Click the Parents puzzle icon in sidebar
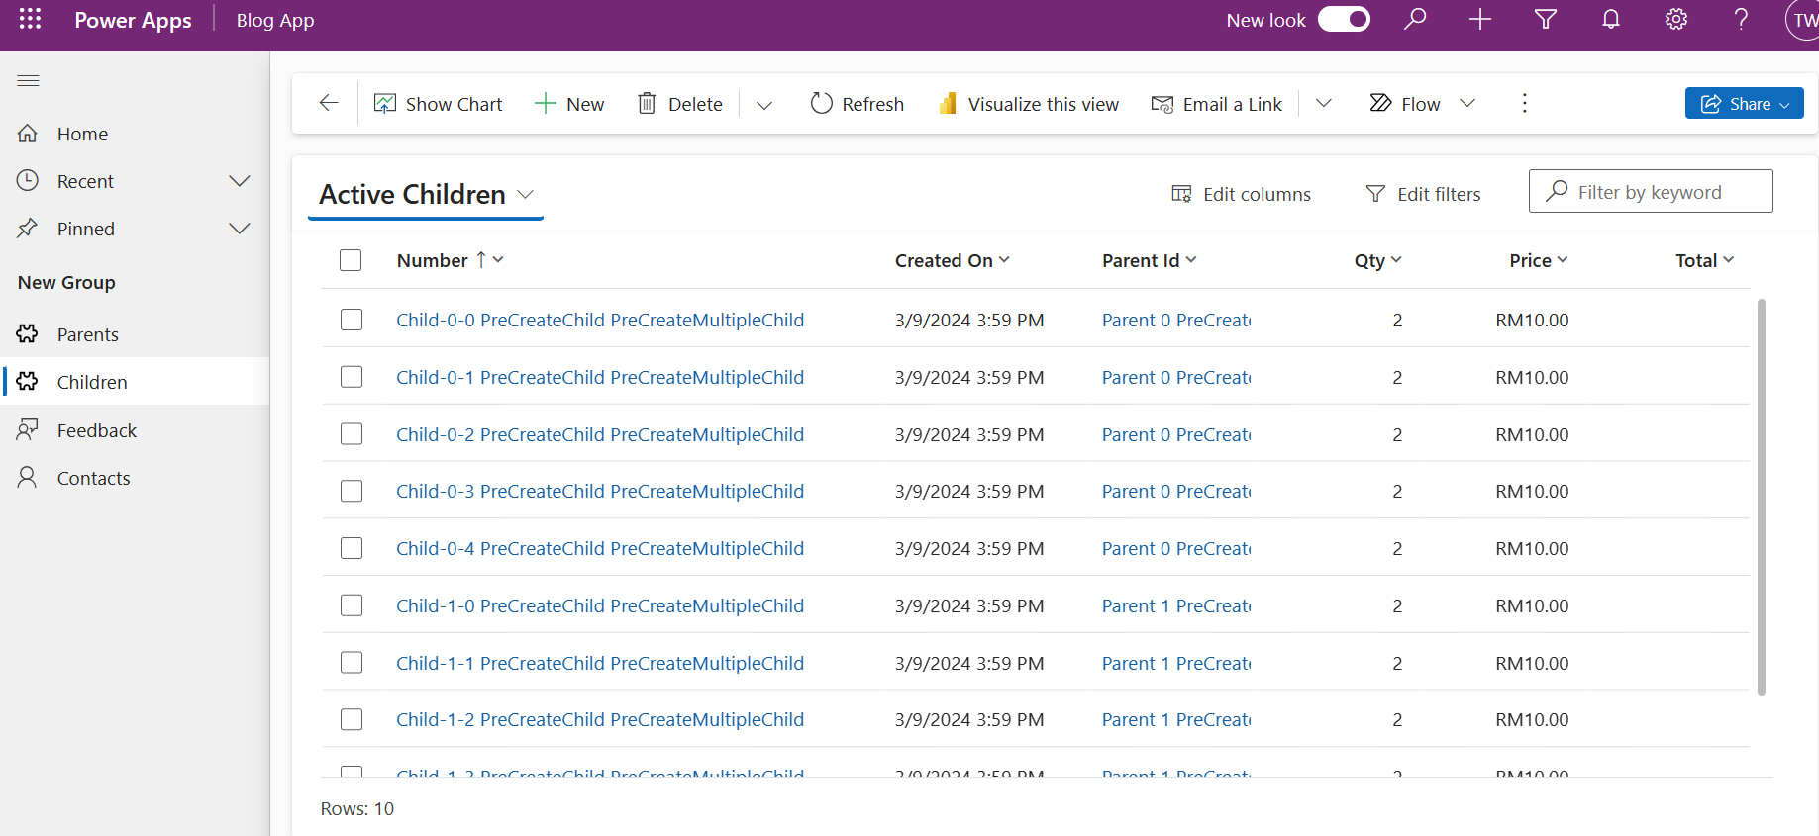 28,334
